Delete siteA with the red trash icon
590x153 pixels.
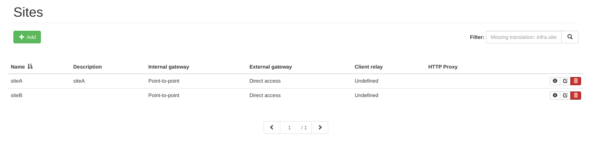pyautogui.click(x=576, y=81)
